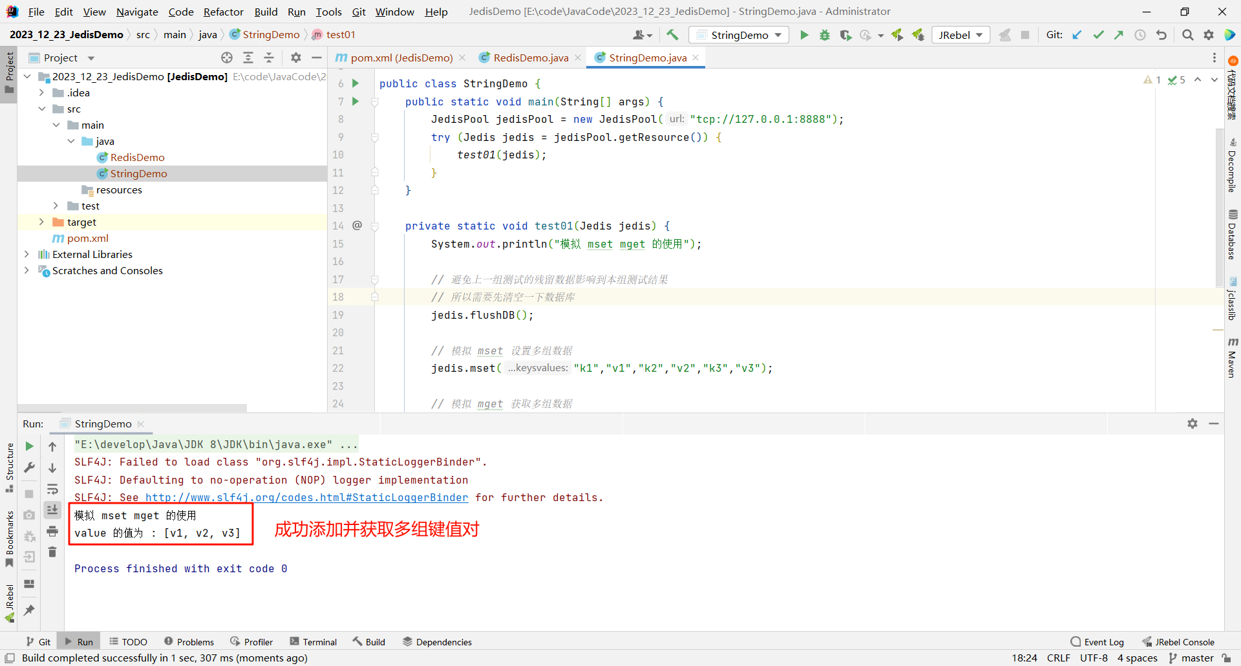Image resolution: width=1241 pixels, height=666 pixels.
Task: Expand the target folder
Action: [x=41, y=222]
